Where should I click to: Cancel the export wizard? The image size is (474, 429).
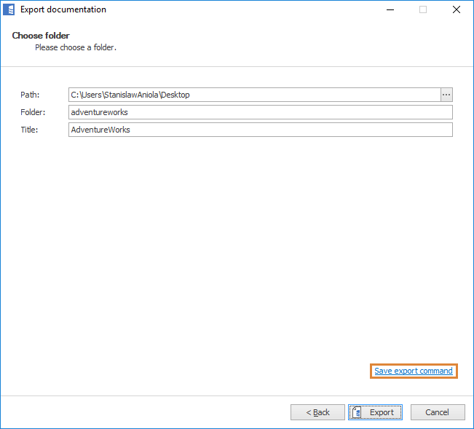(438, 412)
